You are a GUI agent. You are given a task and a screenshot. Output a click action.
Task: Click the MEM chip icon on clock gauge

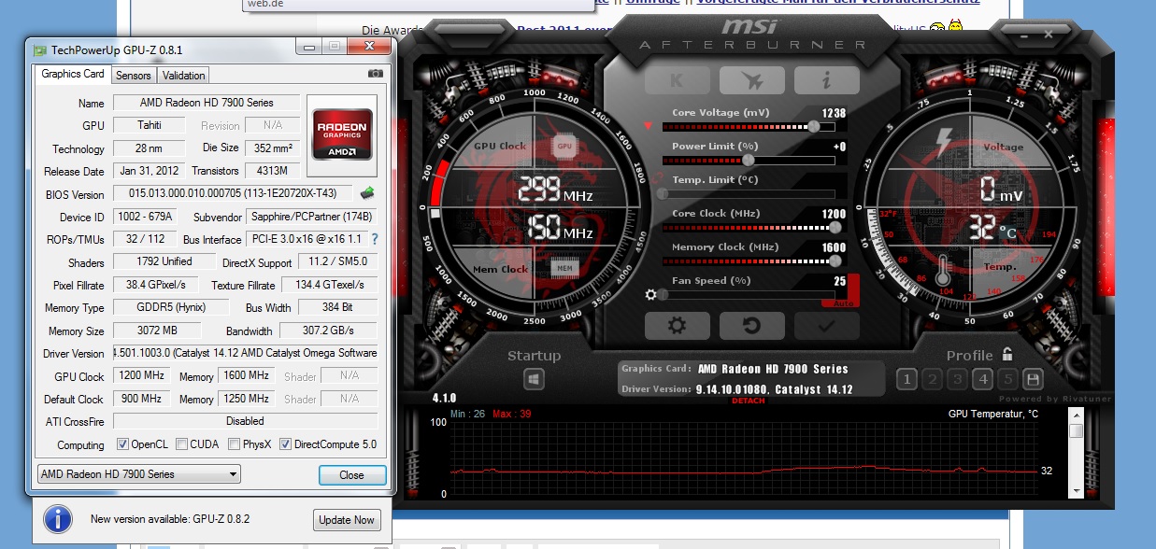click(x=564, y=268)
